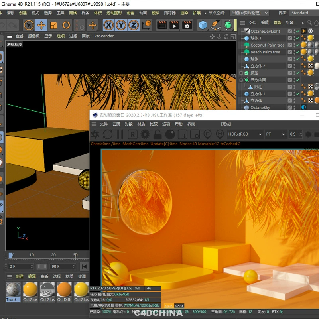Image resolution: width=319 pixels, height=319 pixels.
Task: Activate the Scale tool
Action: [x=54, y=25]
